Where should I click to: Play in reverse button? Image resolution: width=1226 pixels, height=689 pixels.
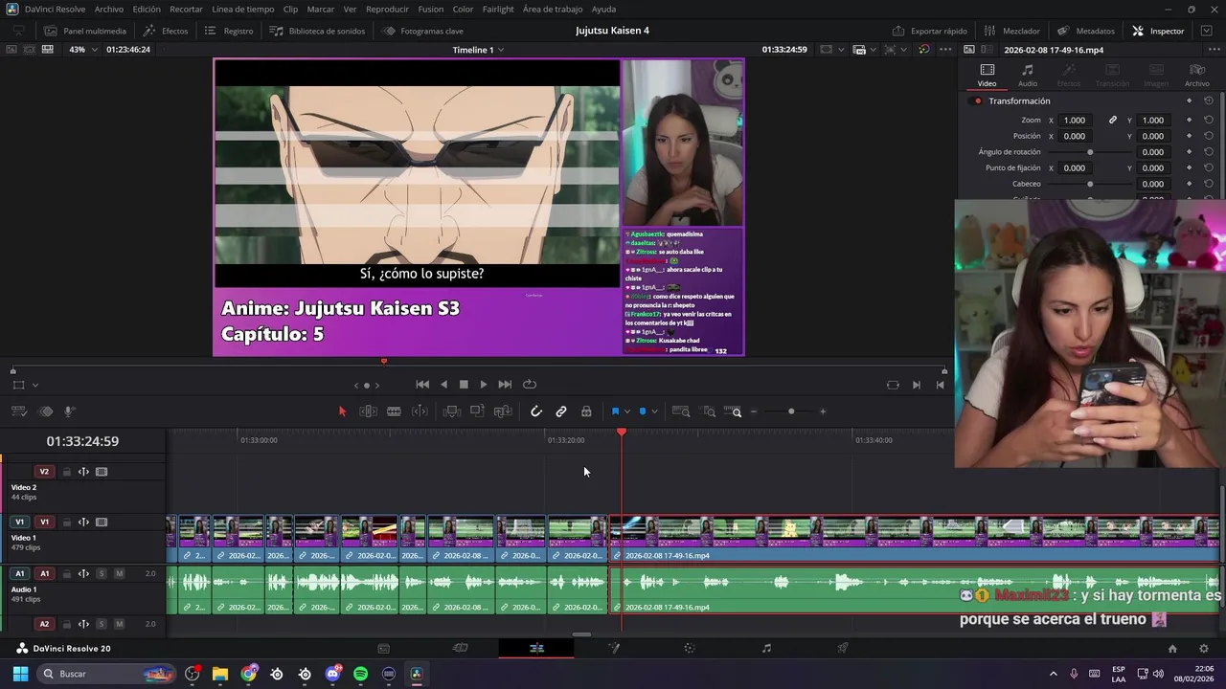click(443, 385)
